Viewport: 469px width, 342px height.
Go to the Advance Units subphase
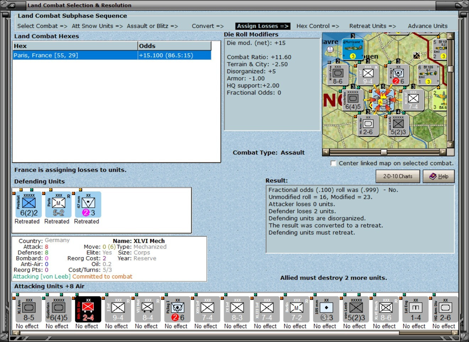click(x=428, y=26)
